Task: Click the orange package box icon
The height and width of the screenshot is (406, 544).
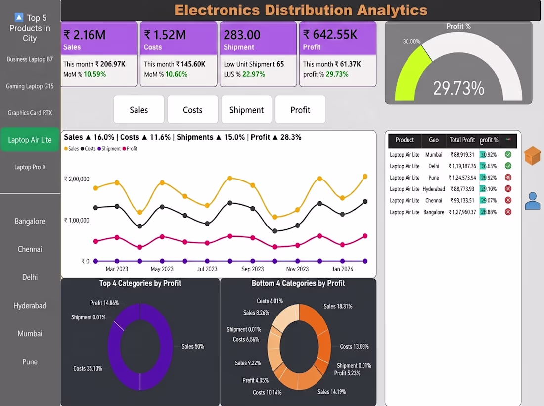Action: tap(533, 155)
